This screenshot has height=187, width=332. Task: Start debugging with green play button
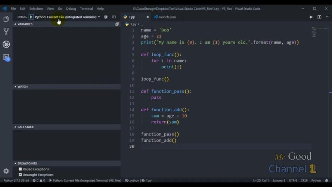coord(31,17)
